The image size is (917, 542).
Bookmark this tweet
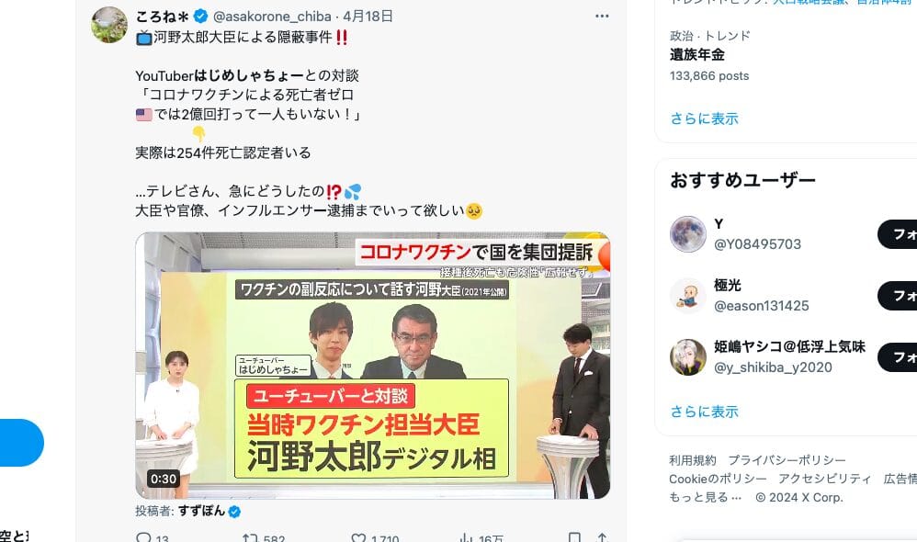[574, 537]
